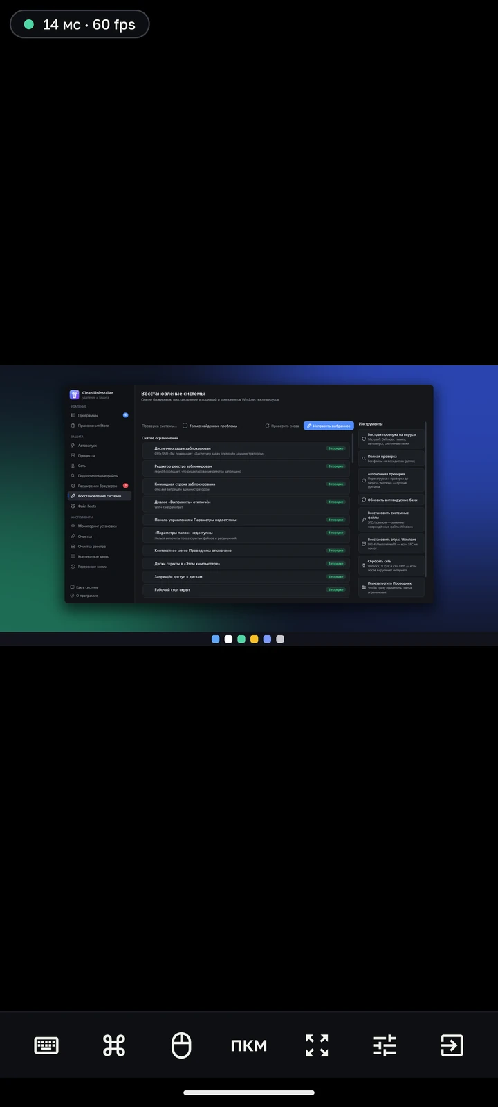This screenshot has height=1107, width=498.
Task: Open Программы in the sidebar
Action: click(x=99, y=415)
